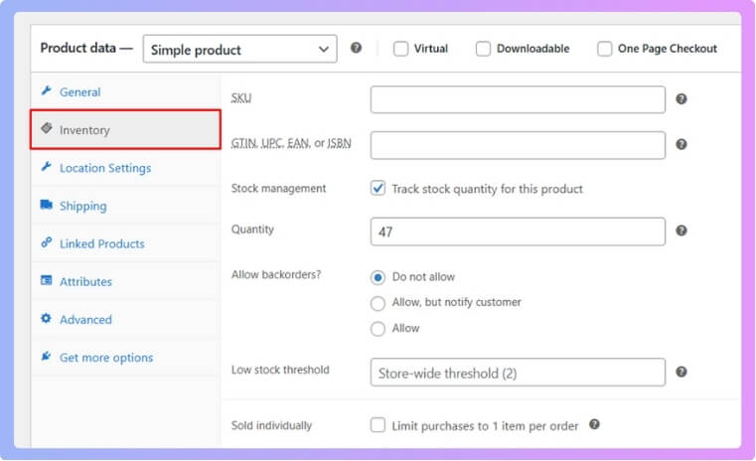Click help icon for Low stock threshold

[x=681, y=372]
